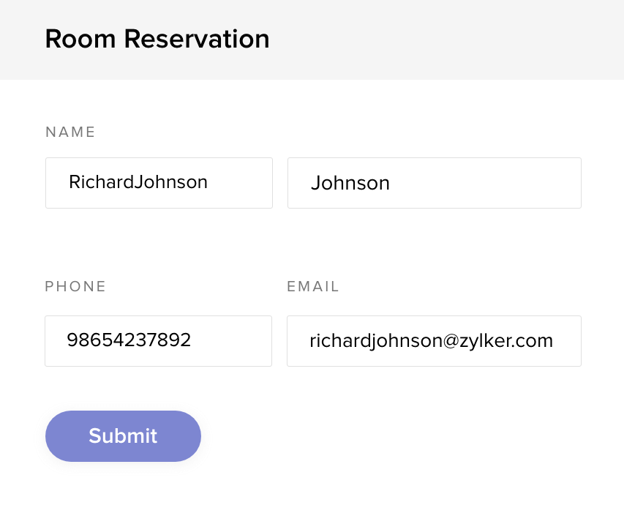Click the last name field showing Johnson
Screen dimensions: 624x516
tap(434, 183)
